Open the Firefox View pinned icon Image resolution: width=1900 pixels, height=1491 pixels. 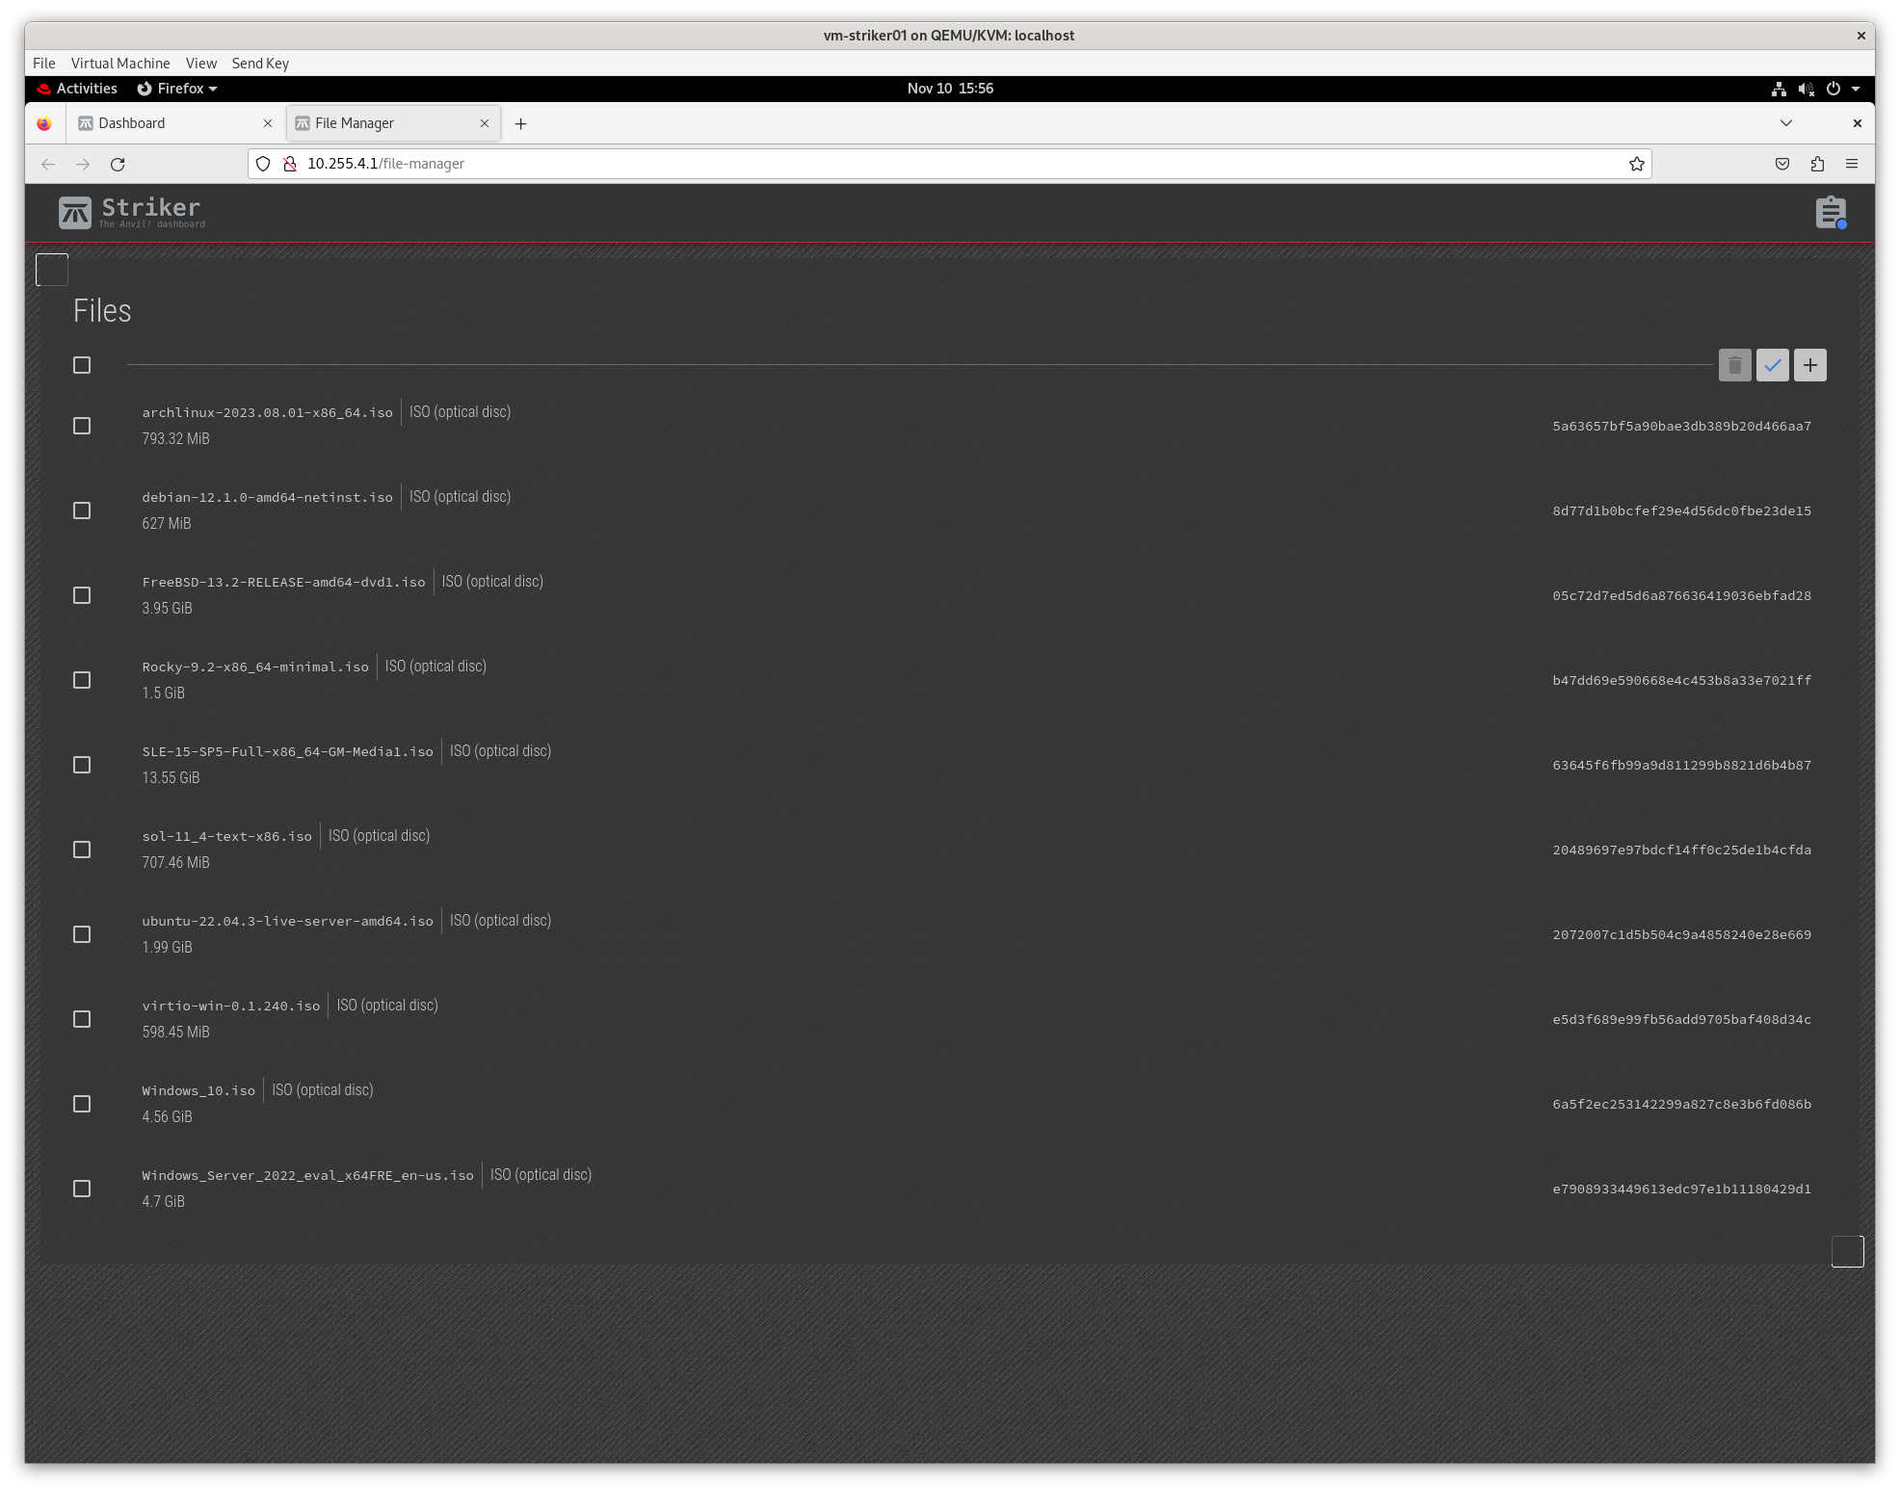(x=44, y=123)
